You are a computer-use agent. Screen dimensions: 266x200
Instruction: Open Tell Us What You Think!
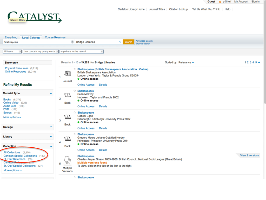pos(206,9)
